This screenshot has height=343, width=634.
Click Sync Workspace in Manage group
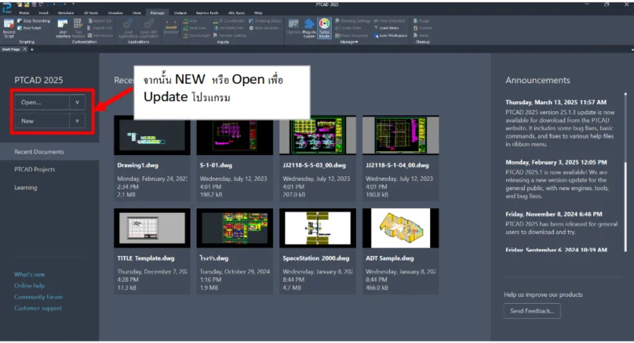tap(390, 35)
